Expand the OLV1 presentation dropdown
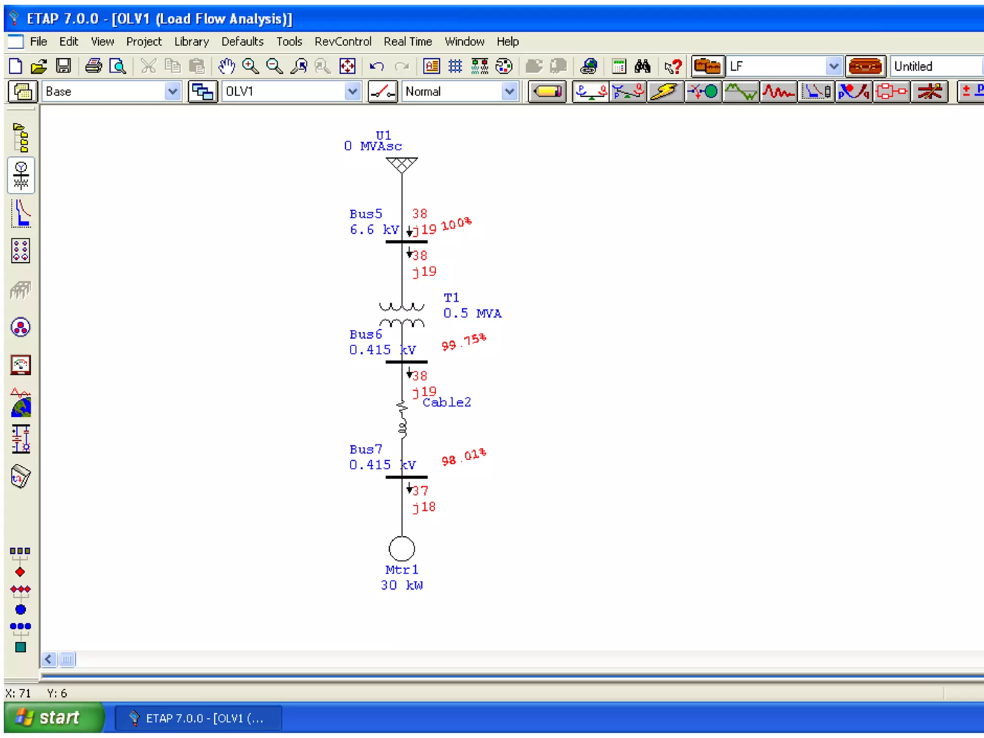The height and width of the screenshot is (738, 984). 353,91
